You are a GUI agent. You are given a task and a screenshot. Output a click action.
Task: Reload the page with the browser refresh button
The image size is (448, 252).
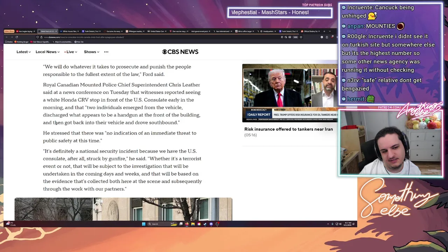click(x=17, y=37)
